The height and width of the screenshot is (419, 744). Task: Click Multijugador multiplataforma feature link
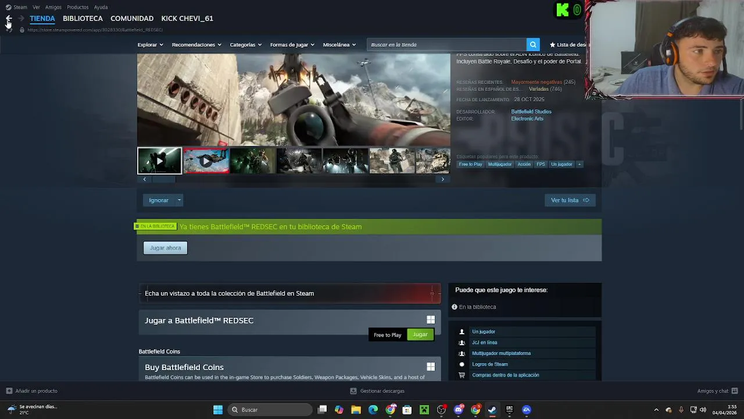(501, 353)
